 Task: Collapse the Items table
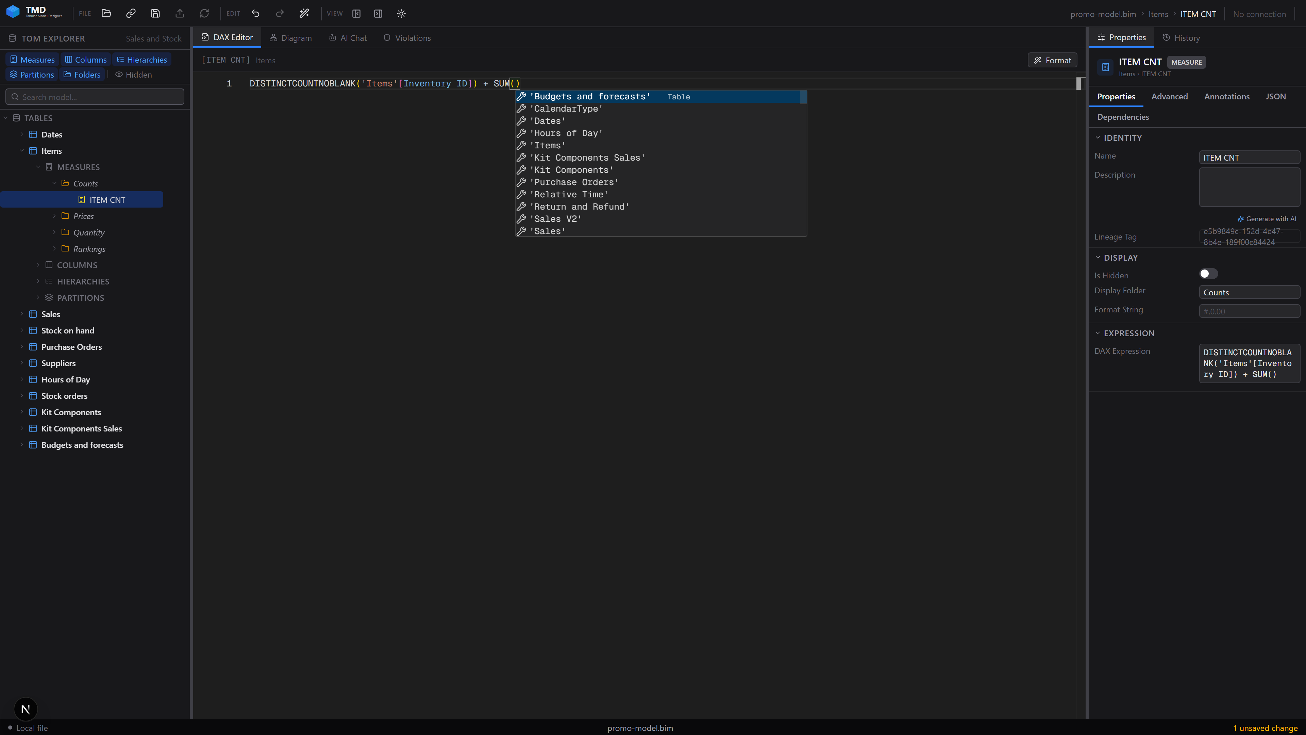click(22, 151)
